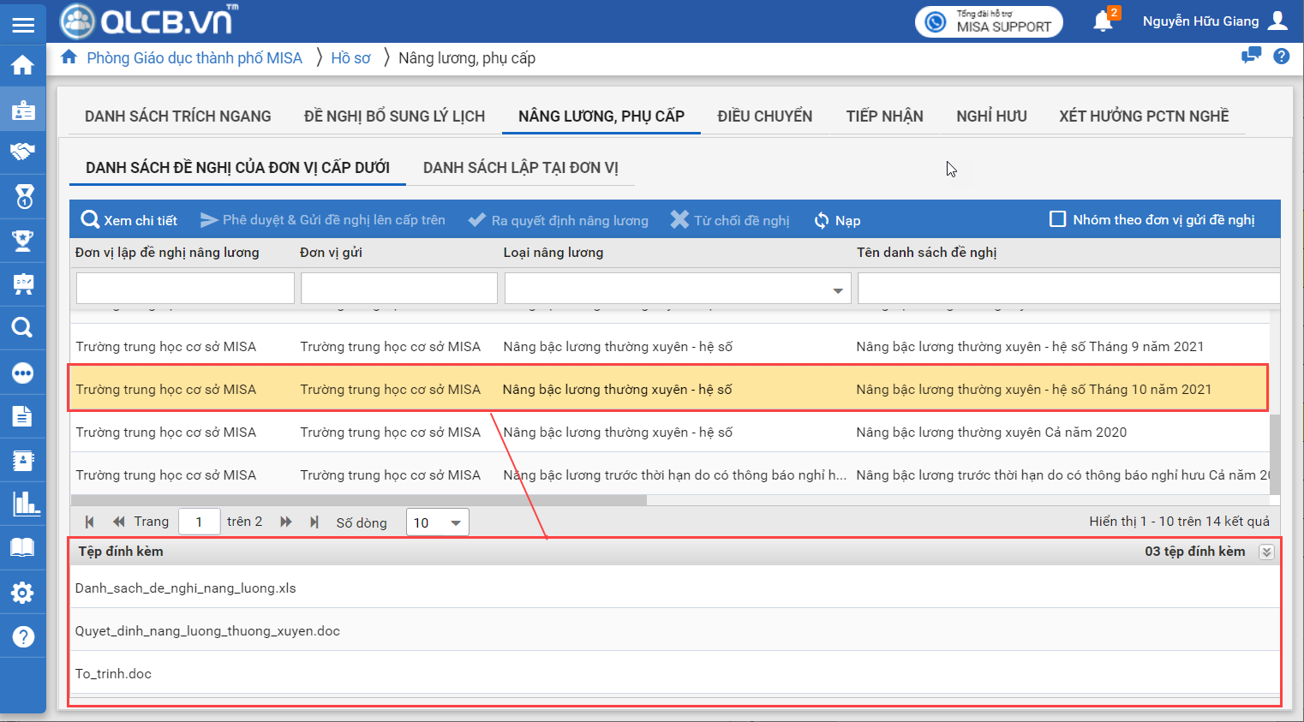Click Xem chi tiết button

129,220
